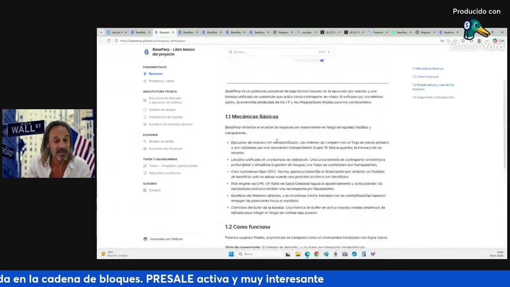This screenshot has width=510, height=287.
Task: Open Equilibrio de intereses abiertos page
Action: pyautogui.click(x=171, y=124)
